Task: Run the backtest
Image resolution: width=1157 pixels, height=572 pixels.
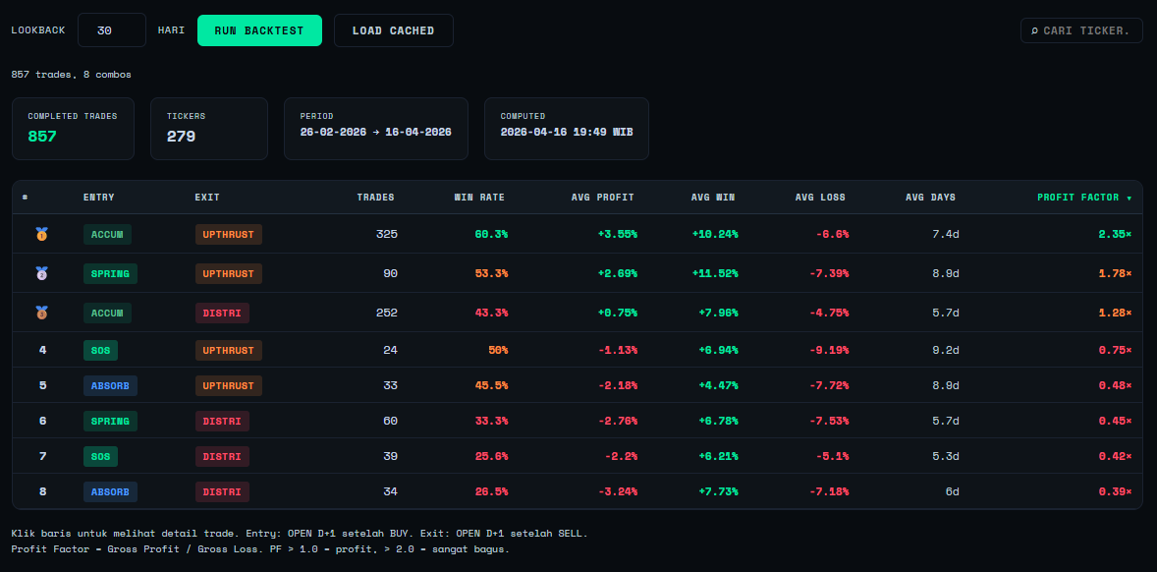Action: (259, 30)
